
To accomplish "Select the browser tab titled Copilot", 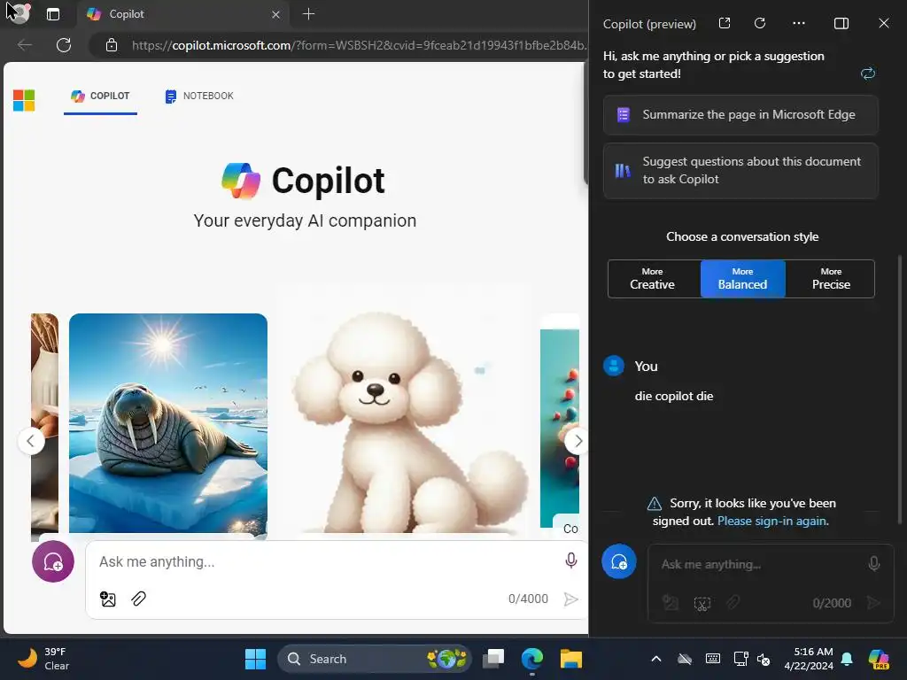I will click(x=182, y=14).
